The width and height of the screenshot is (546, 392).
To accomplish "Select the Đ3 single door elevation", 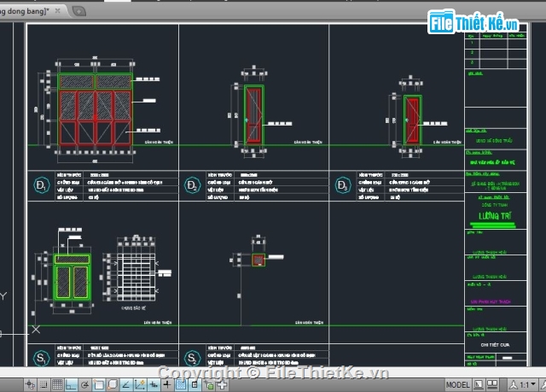I will 413,120.
